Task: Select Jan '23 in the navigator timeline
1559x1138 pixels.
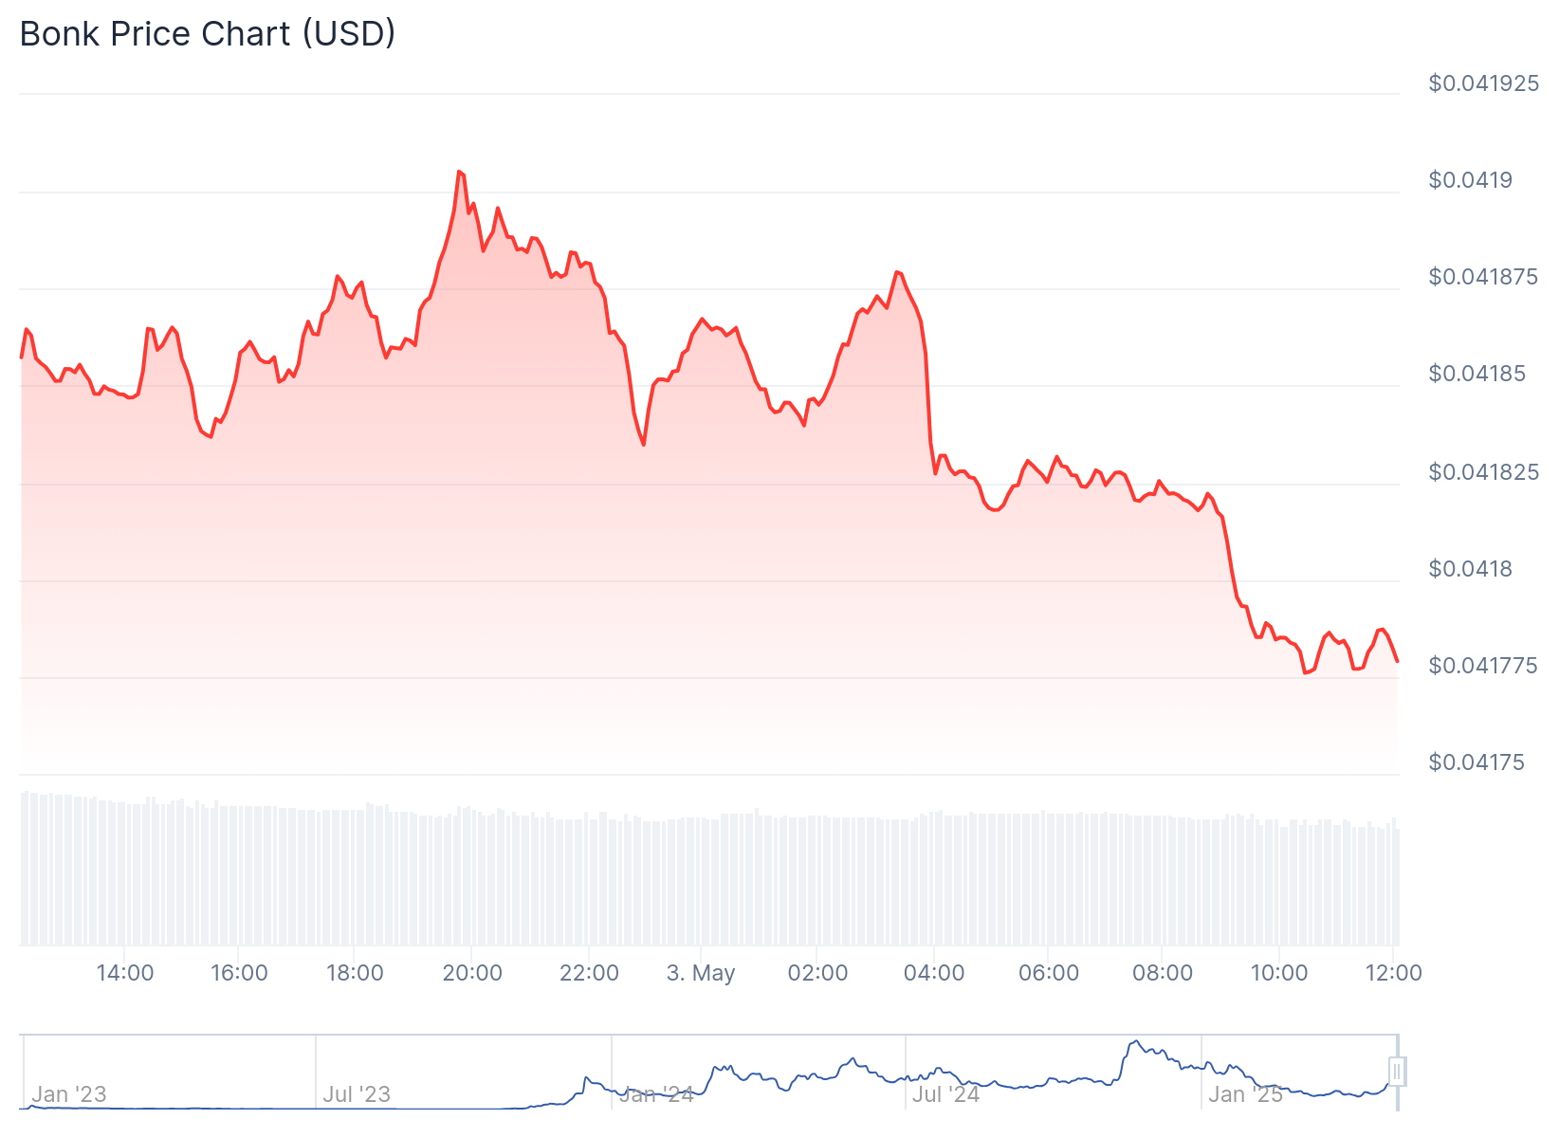Action: tap(69, 1094)
